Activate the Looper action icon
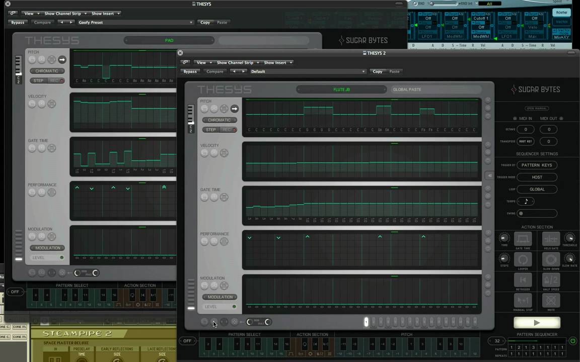580x362 pixels. (x=523, y=259)
